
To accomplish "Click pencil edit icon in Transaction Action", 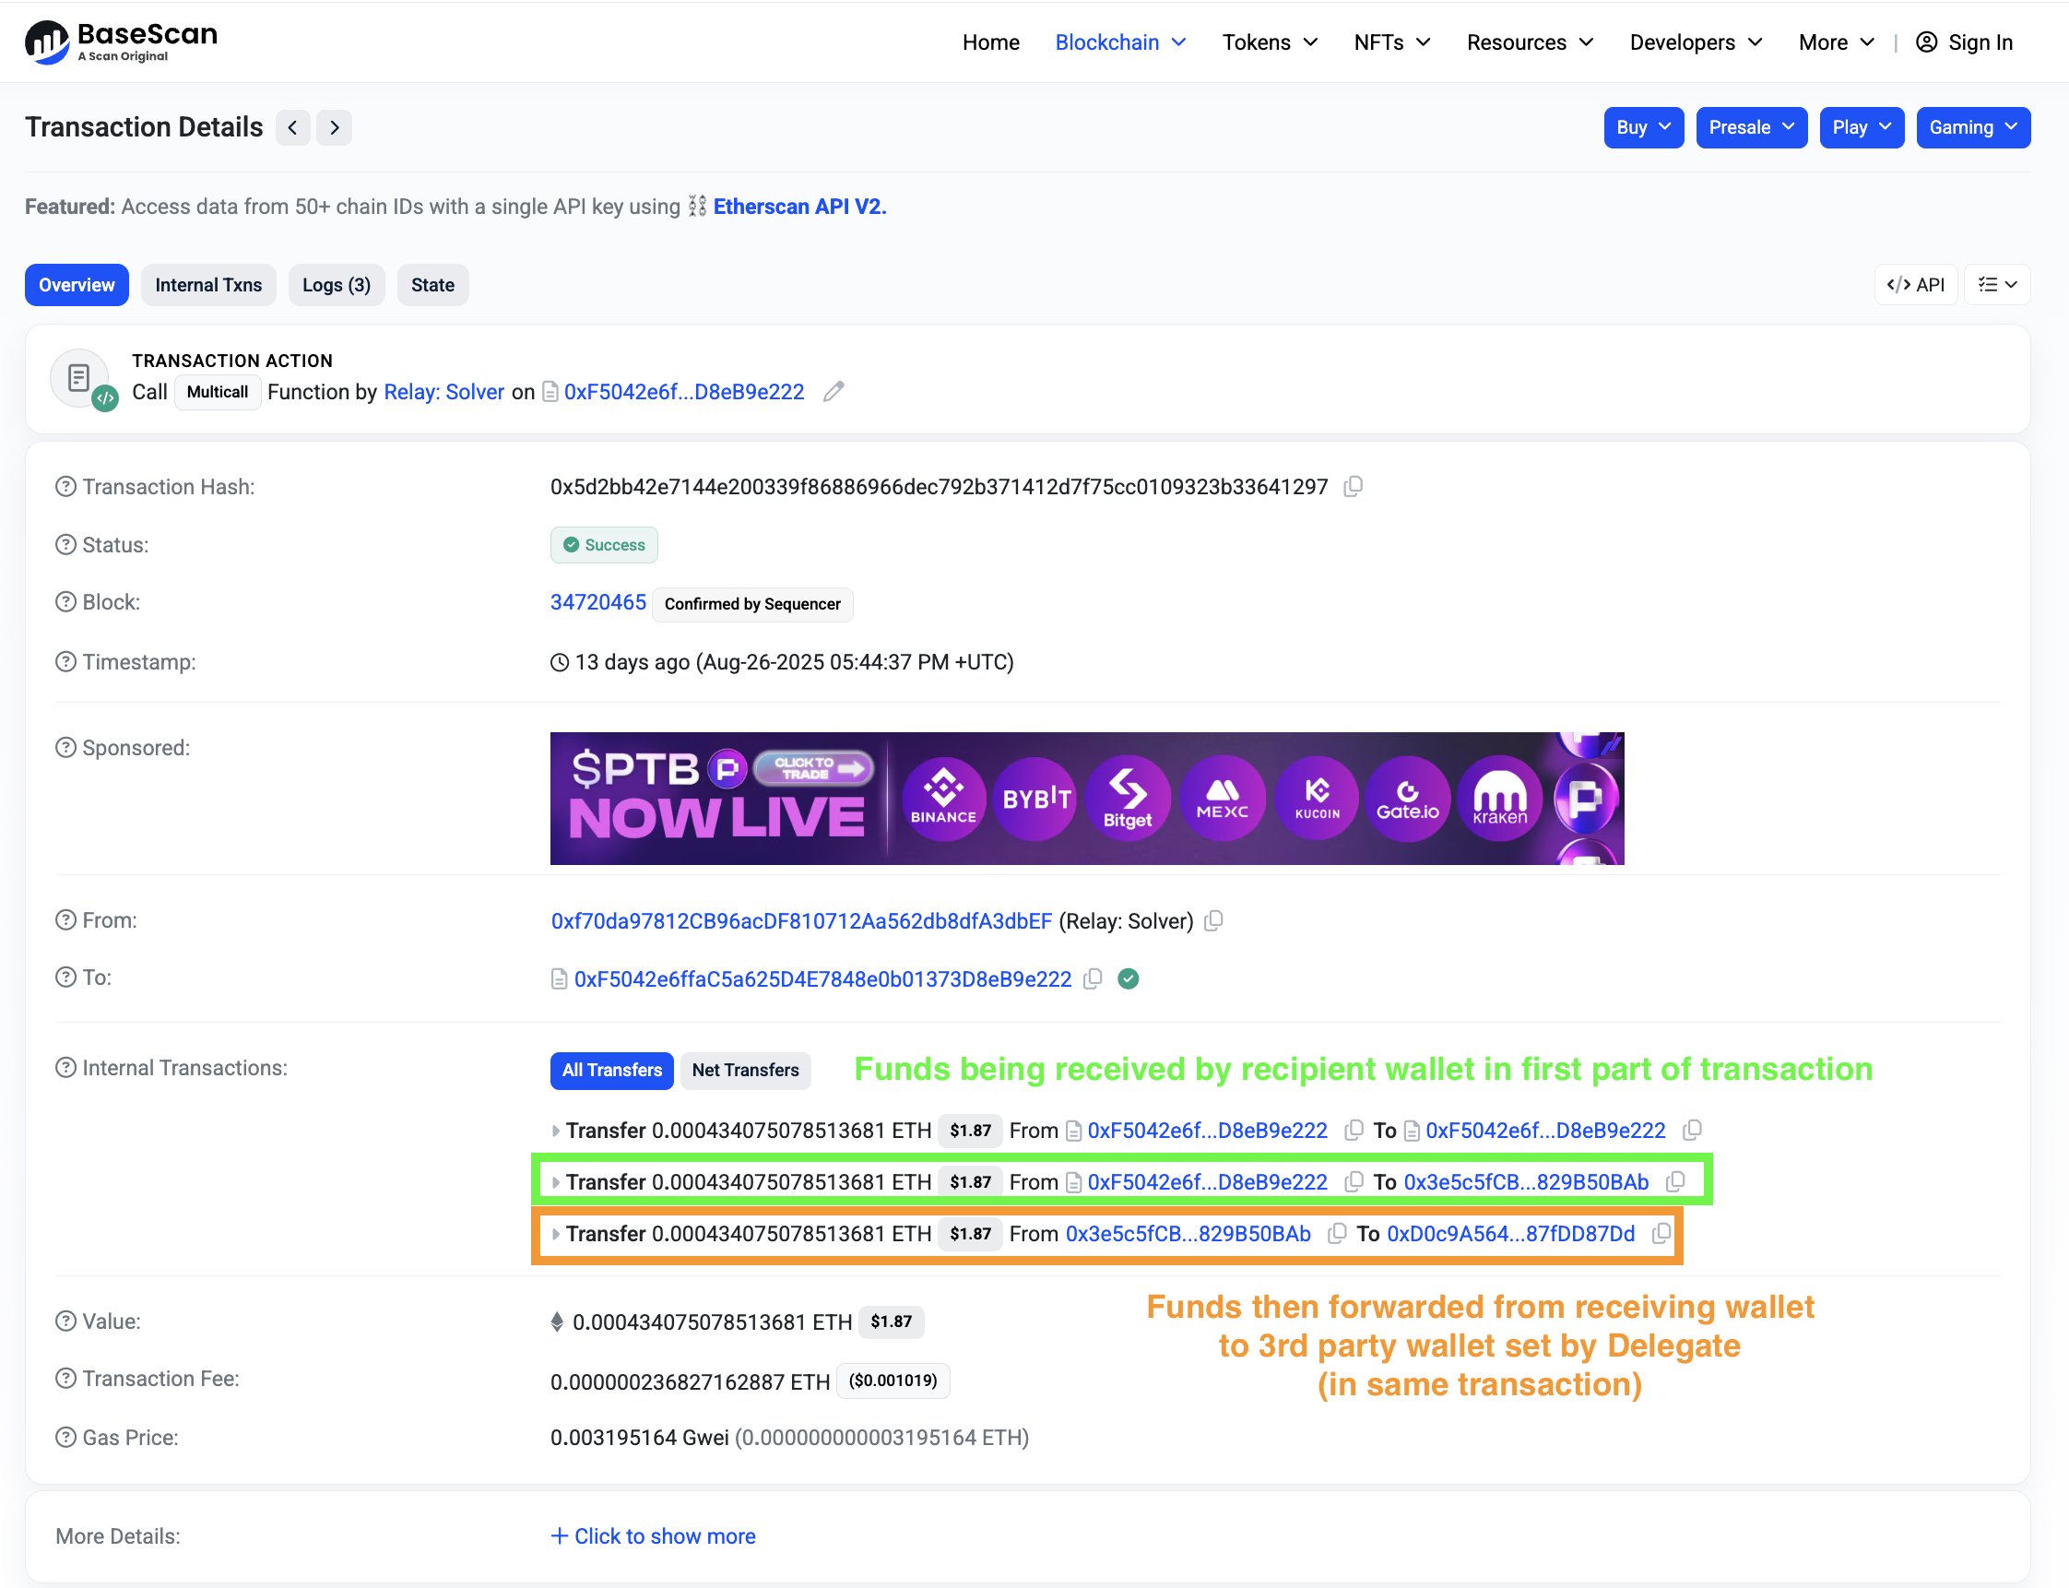I will click(833, 391).
